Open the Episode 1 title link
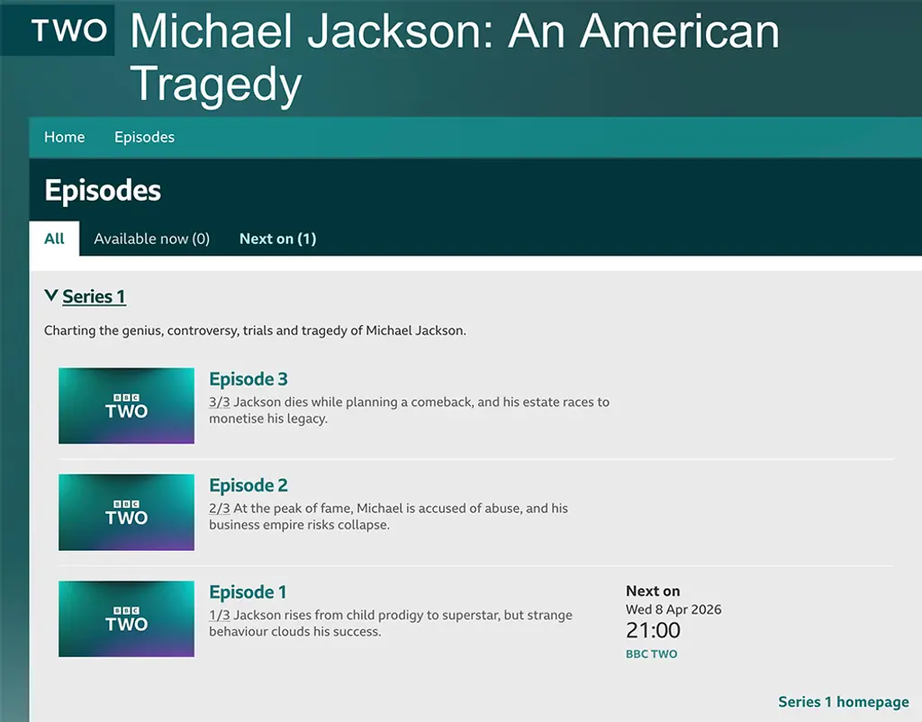922x722 pixels. (x=248, y=591)
